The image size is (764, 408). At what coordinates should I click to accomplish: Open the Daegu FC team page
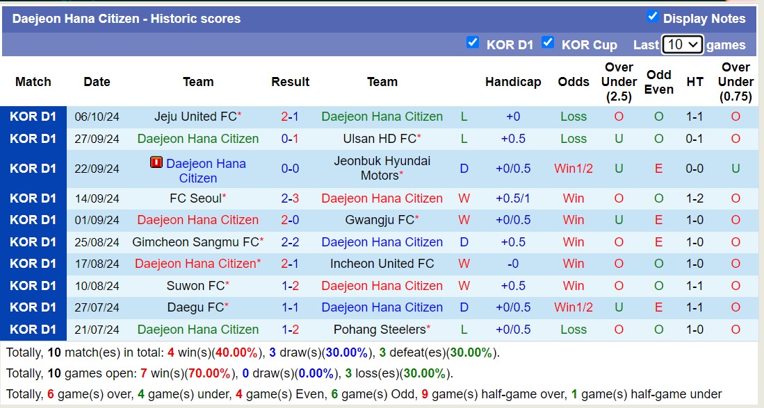coord(196,307)
